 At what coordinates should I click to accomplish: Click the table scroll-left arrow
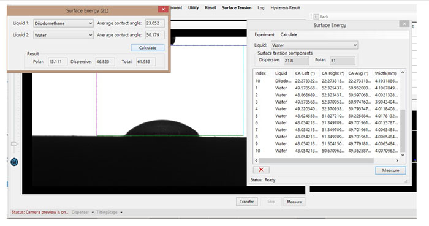(256, 160)
